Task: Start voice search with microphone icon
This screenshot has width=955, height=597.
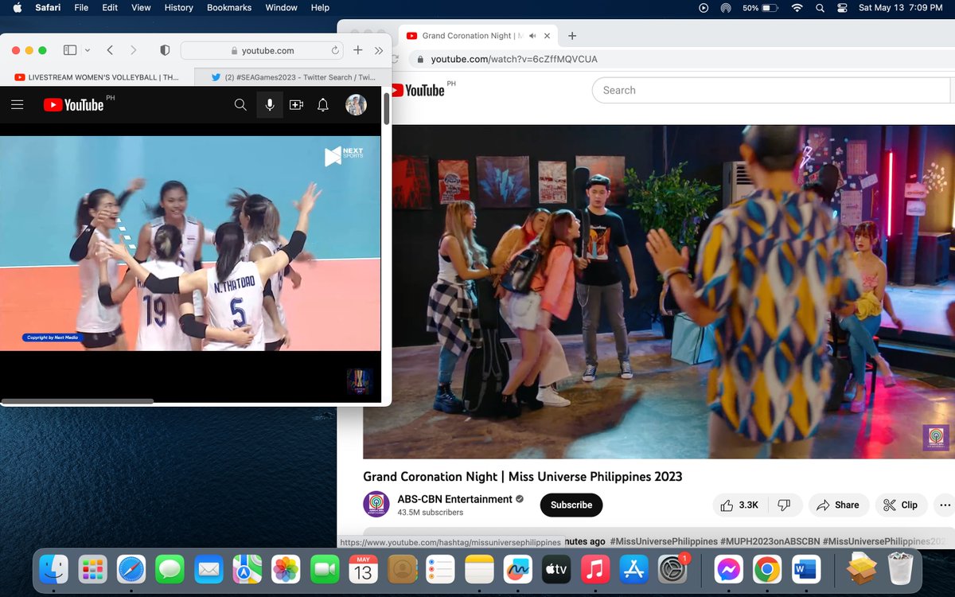Action: click(x=270, y=104)
